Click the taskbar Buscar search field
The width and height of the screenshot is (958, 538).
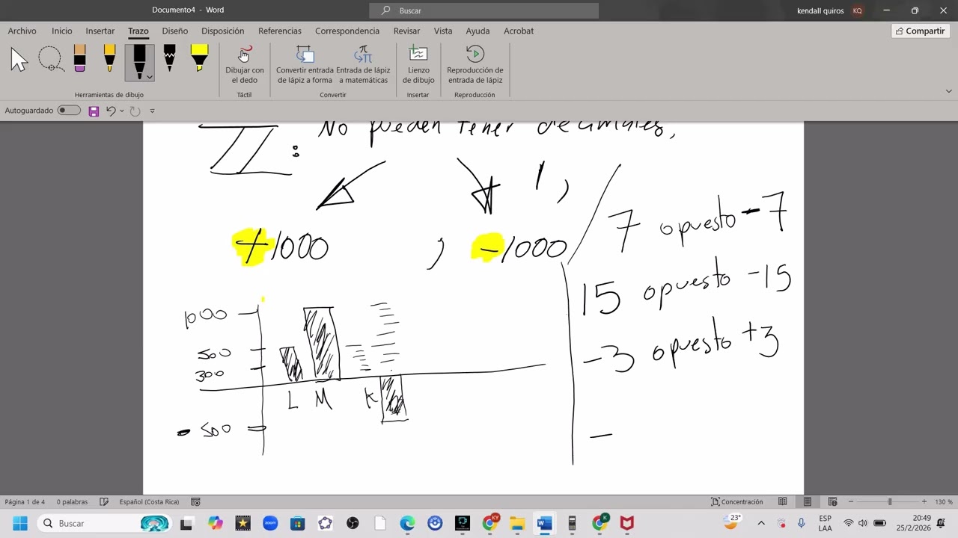(x=105, y=523)
